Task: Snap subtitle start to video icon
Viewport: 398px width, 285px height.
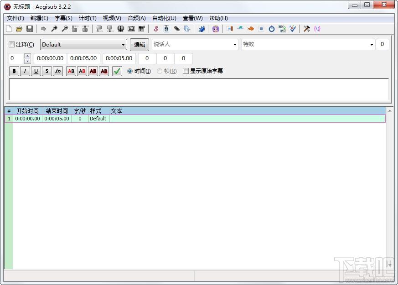Action: [x=99, y=29]
